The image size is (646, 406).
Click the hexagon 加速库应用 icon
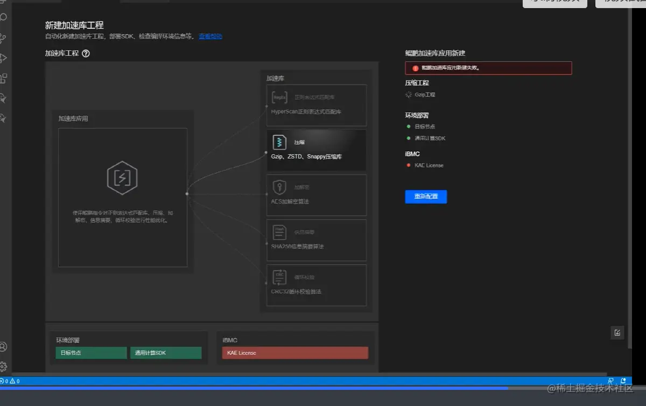(122, 178)
